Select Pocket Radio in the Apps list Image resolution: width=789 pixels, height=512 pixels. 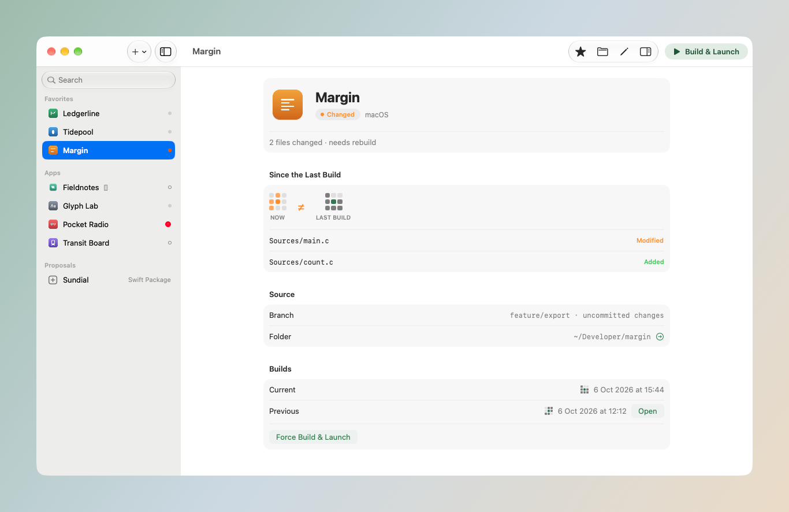point(109,224)
